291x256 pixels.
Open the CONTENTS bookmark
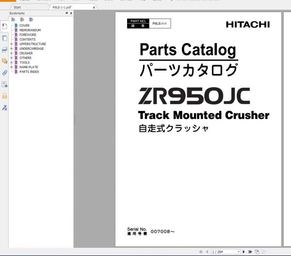click(28, 40)
